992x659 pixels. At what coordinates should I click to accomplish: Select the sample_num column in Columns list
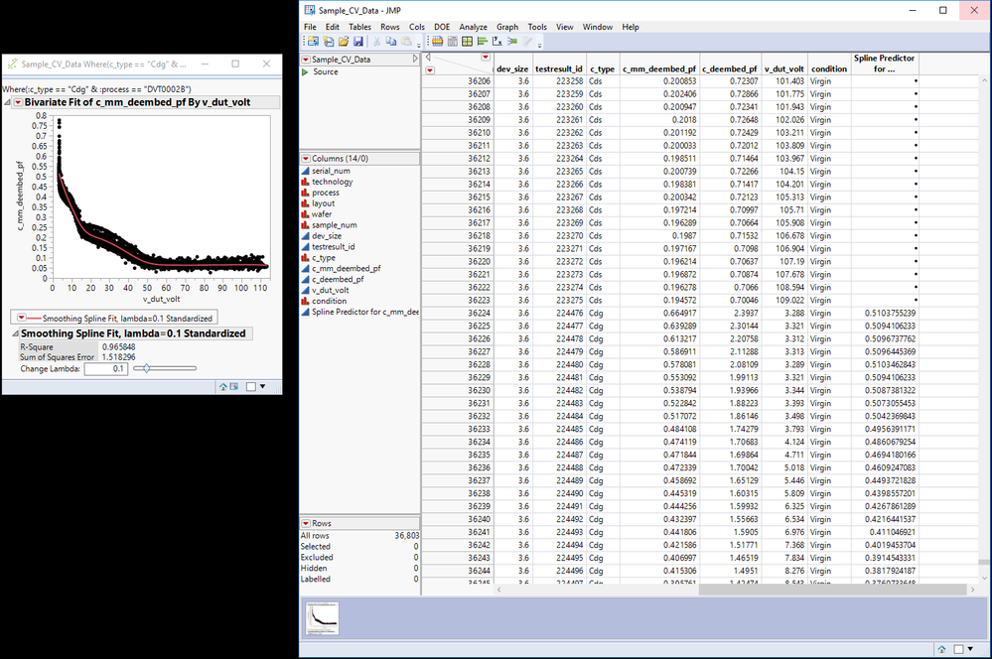pos(334,225)
